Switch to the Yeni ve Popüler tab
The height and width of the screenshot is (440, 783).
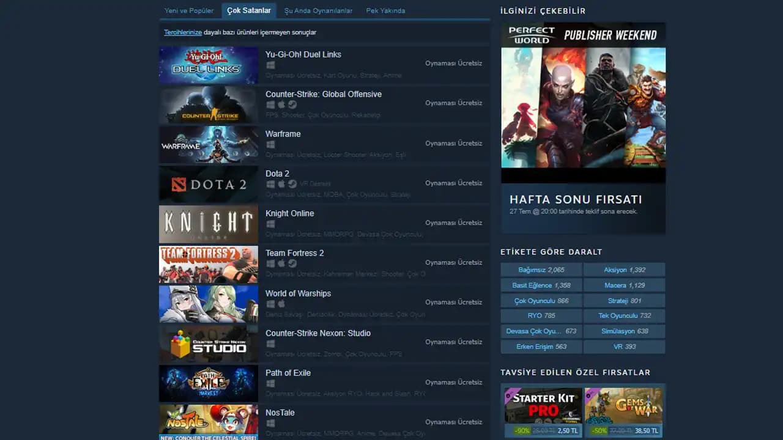[189, 10]
